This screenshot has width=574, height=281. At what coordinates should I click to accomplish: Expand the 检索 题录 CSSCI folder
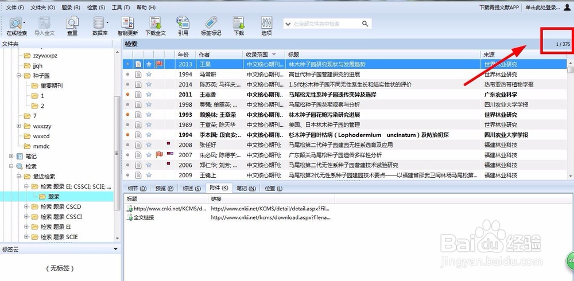click(x=26, y=217)
